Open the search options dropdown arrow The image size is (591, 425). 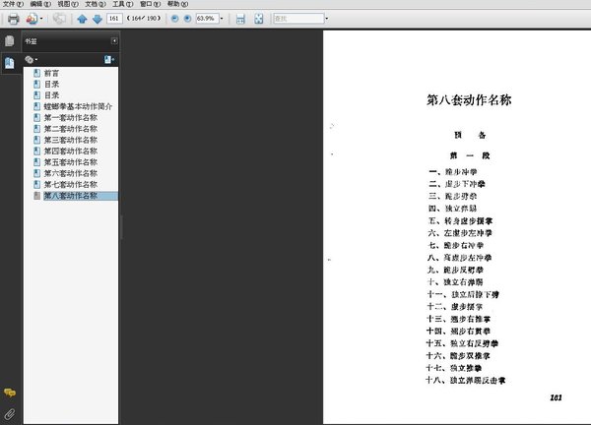(326, 18)
